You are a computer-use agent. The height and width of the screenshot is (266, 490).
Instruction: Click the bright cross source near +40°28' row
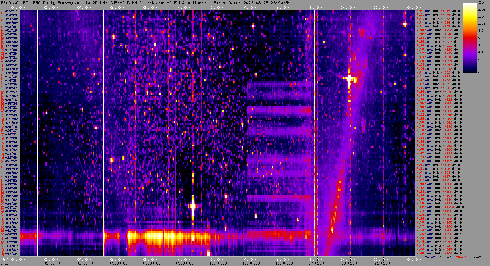349,79
